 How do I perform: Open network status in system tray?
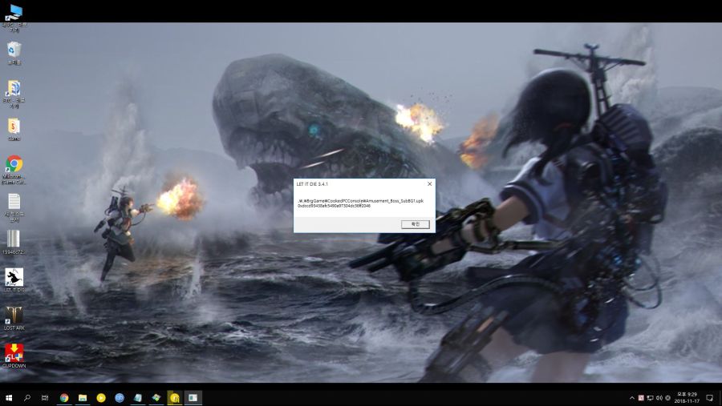pyautogui.click(x=650, y=397)
